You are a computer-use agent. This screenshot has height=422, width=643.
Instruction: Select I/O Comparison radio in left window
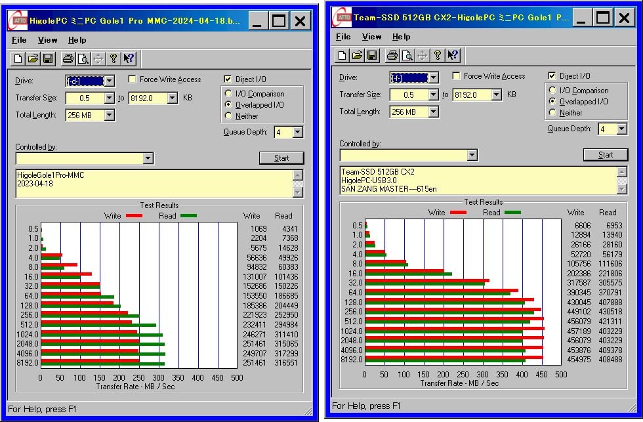point(228,94)
